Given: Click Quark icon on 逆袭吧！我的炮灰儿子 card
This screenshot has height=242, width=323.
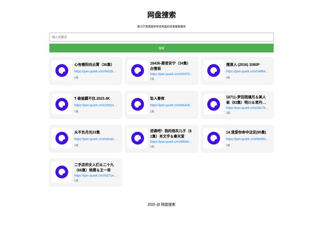Looking at the screenshot, I should pyautogui.click(x=138, y=138).
